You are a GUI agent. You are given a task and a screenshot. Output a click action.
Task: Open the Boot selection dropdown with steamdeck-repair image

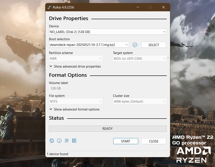89,45
